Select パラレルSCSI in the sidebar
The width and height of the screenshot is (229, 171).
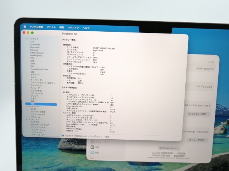[x=36, y=93]
